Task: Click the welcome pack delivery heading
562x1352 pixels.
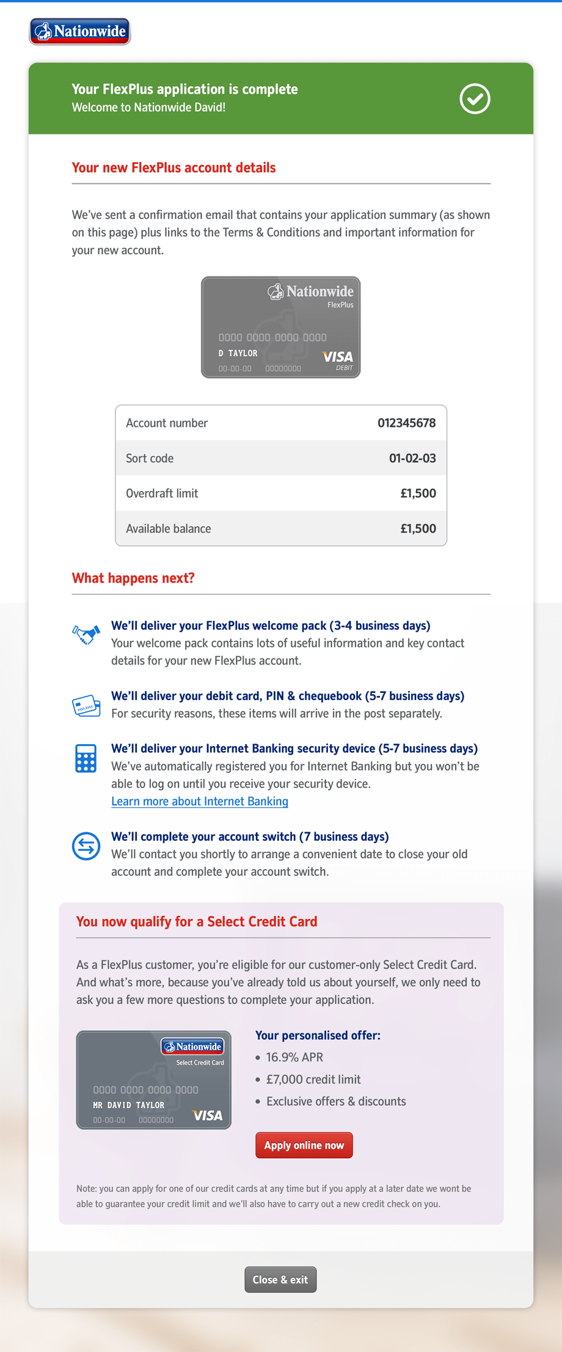Action: coord(271,626)
